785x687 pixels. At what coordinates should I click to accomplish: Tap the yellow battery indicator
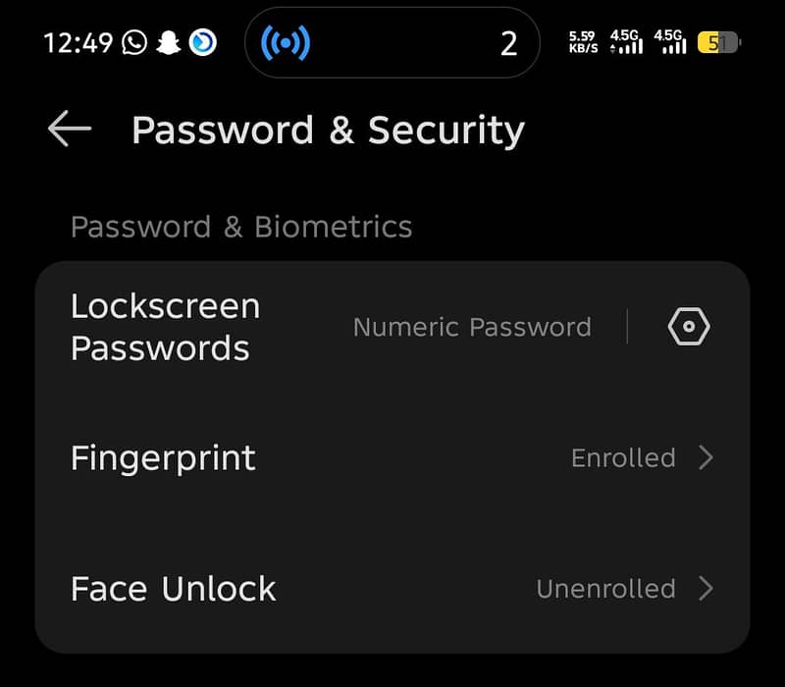718,42
